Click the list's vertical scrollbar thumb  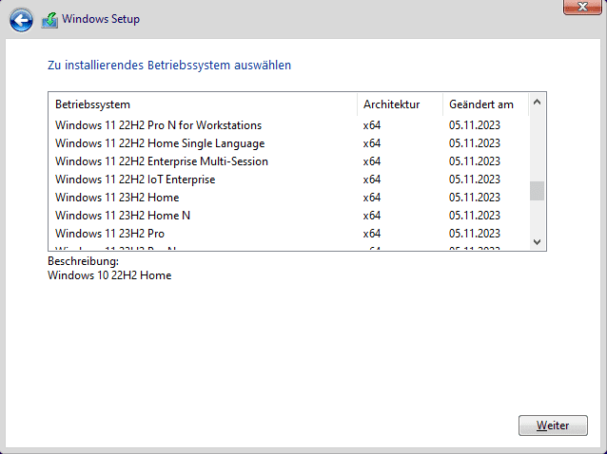click(x=537, y=191)
